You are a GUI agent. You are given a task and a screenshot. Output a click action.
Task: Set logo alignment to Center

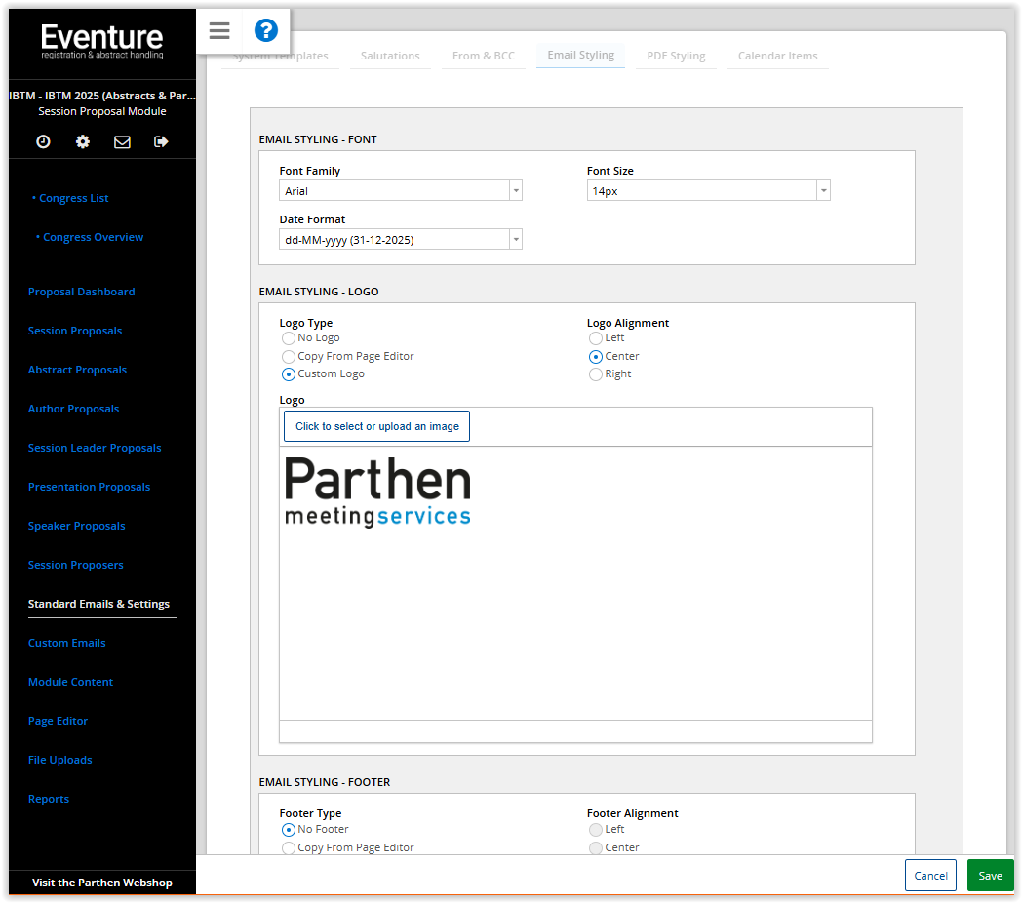coord(595,357)
